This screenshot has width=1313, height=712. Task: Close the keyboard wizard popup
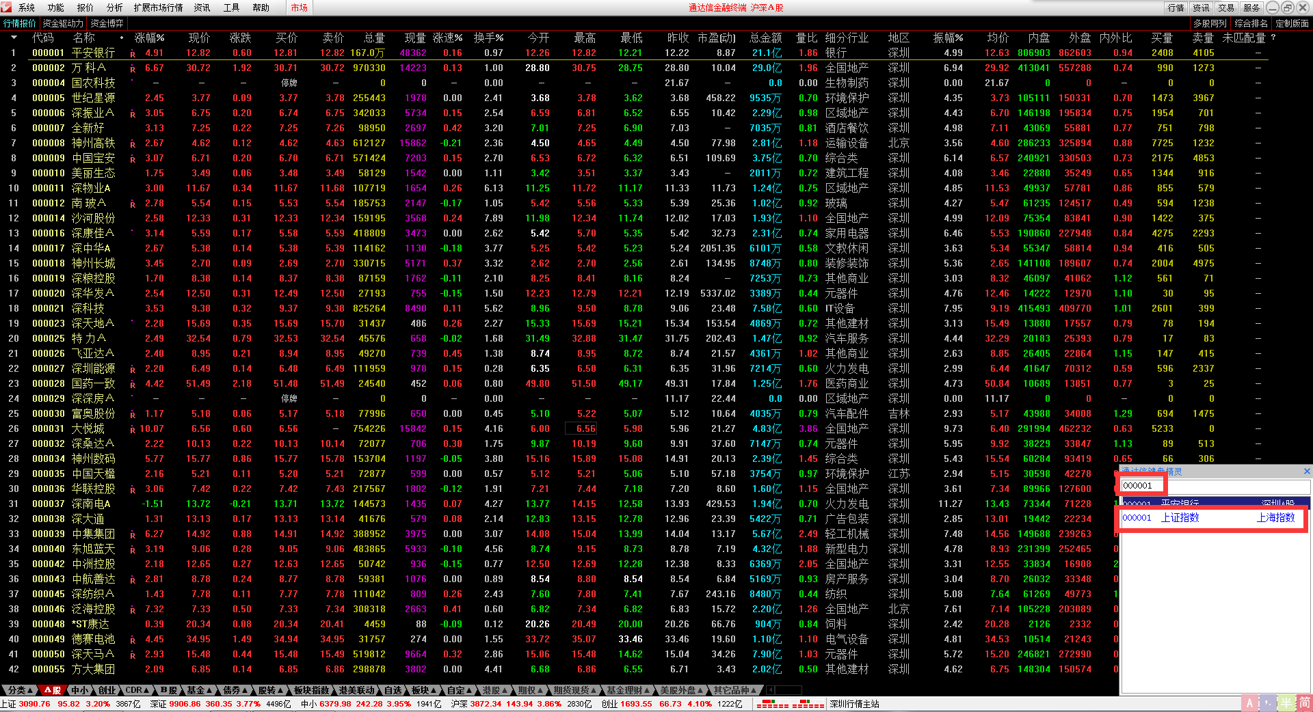click(x=1307, y=471)
